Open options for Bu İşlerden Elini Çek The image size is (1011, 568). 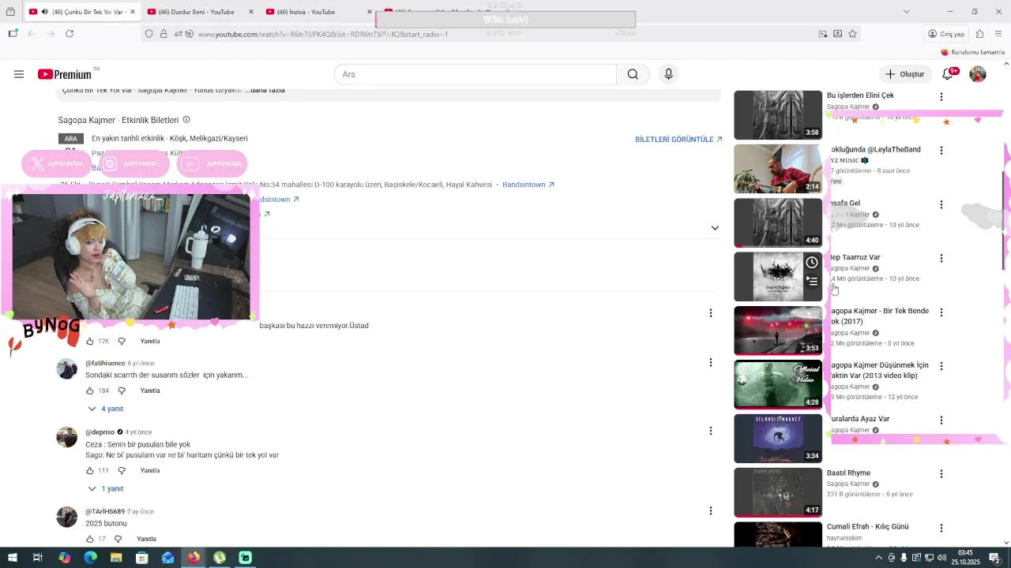(941, 97)
